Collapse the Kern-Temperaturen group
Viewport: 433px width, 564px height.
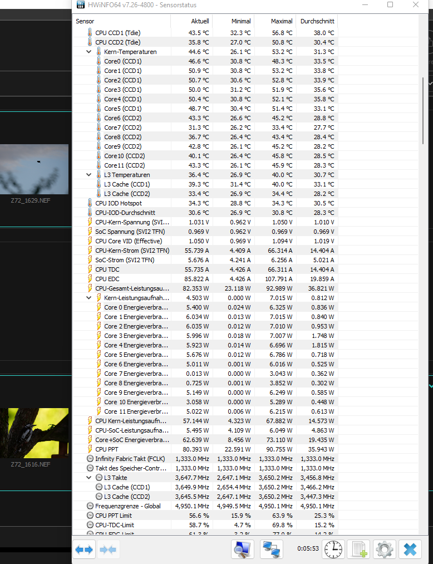[89, 52]
